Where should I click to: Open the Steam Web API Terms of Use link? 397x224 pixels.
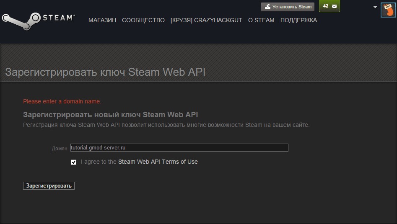(158, 162)
